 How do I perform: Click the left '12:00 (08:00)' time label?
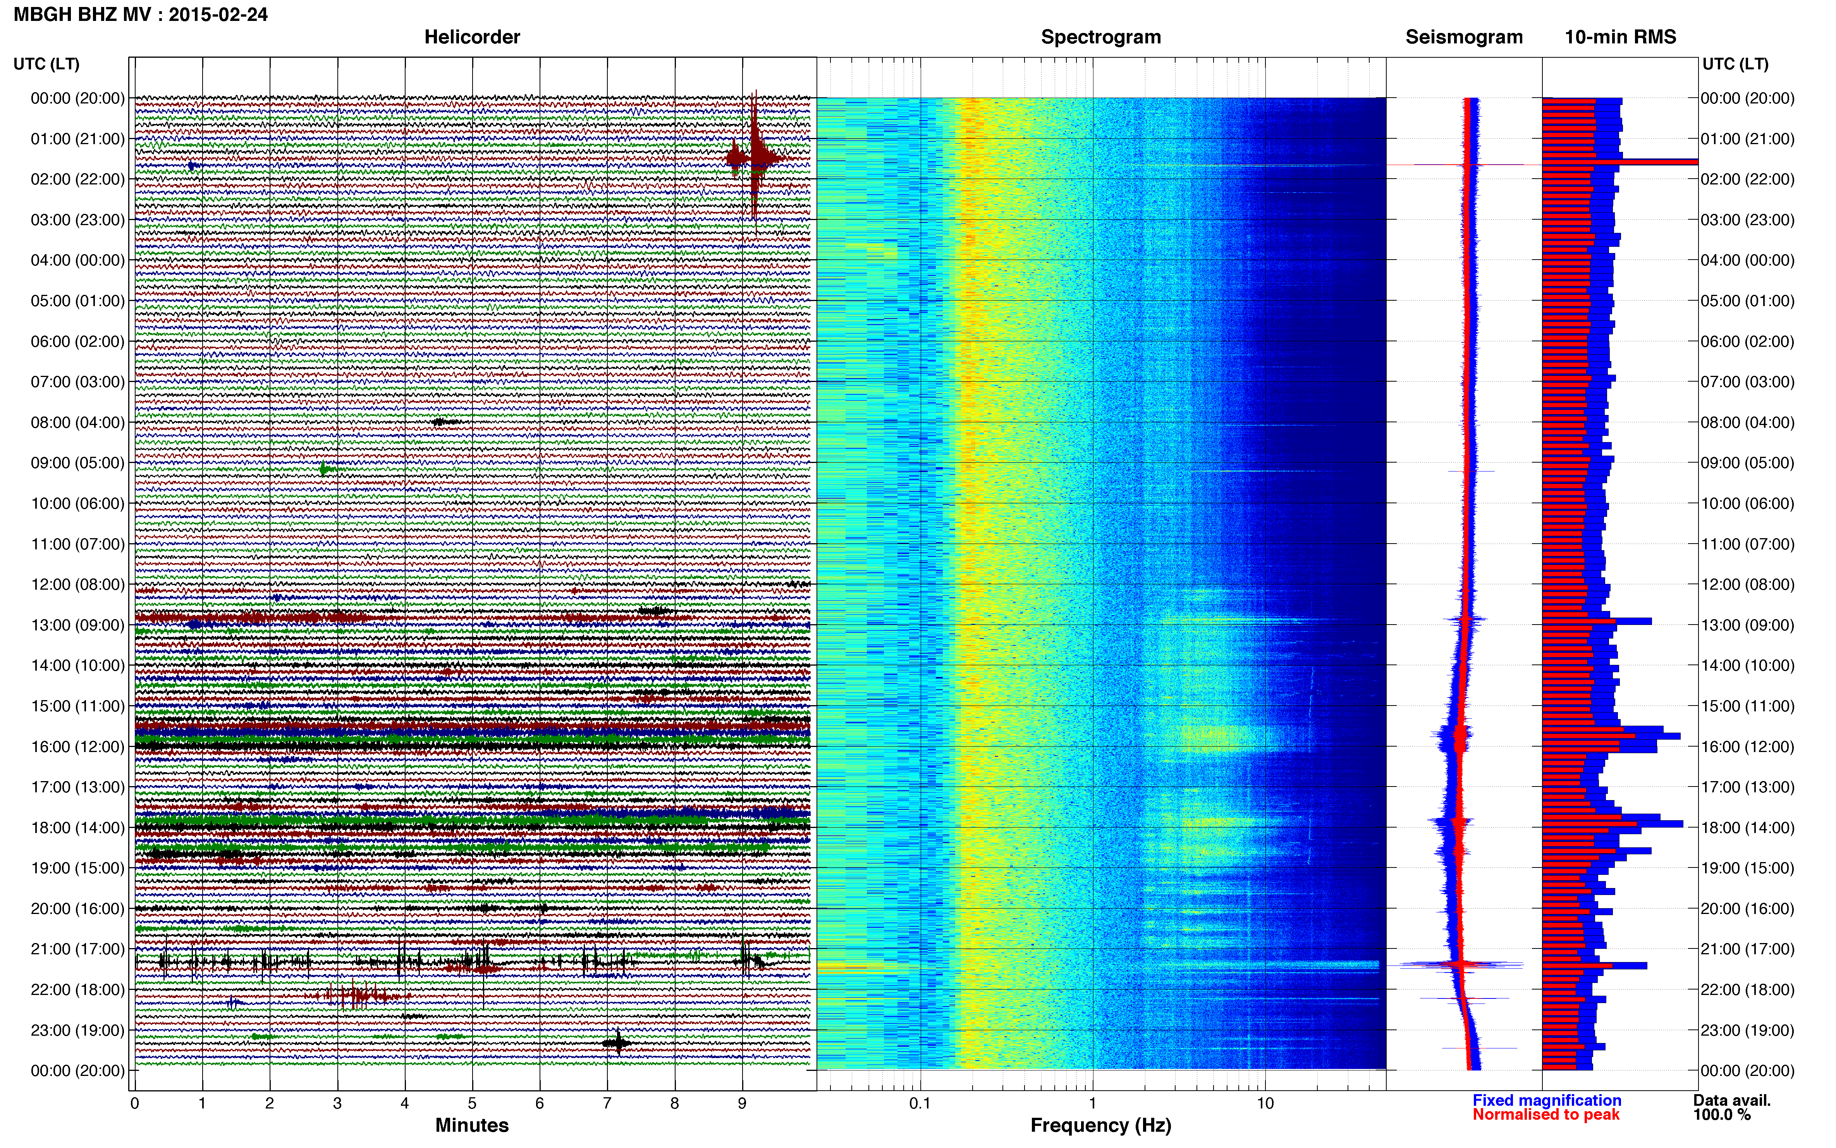77,584
